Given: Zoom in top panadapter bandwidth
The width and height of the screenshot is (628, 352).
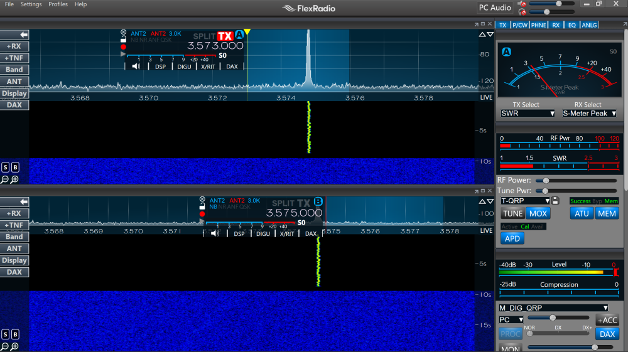Looking at the screenshot, I should pos(15,179).
